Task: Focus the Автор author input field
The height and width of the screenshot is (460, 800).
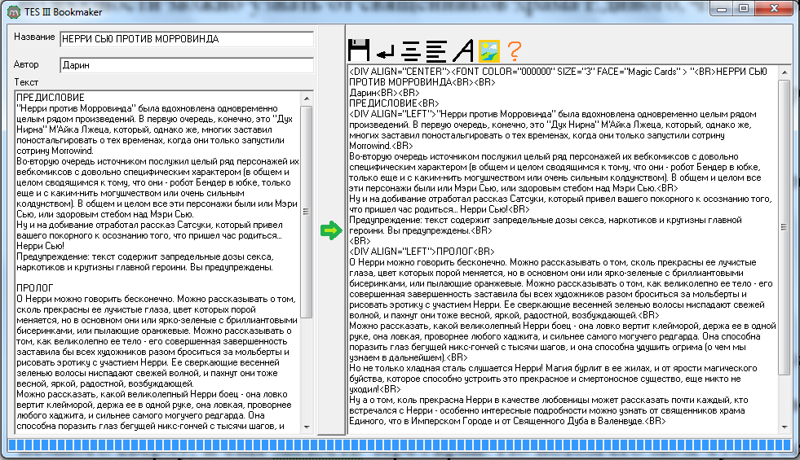Action: pos(187,65)
